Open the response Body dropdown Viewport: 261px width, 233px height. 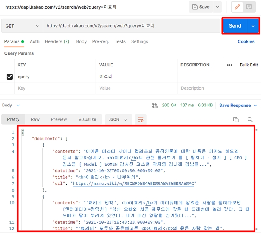[x=11, y=105]
